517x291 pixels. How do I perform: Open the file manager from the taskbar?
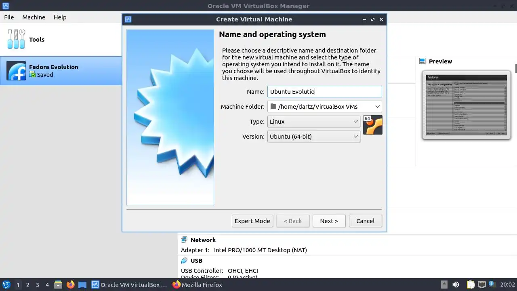coord(58,285)
